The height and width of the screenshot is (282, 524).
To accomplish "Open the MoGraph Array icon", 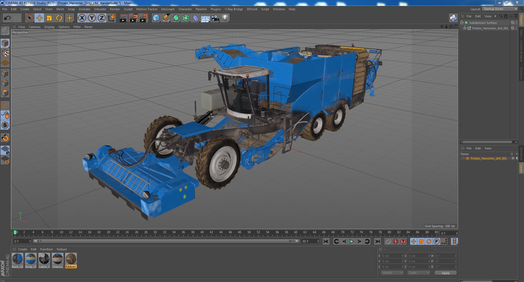I will [x=186, y=18].
